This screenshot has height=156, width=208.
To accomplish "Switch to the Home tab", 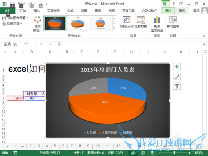I will [23, 10].
